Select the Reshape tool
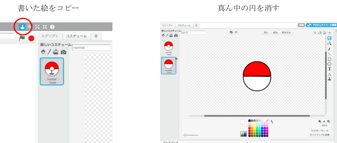337x143 pixels. pos(329,43)
